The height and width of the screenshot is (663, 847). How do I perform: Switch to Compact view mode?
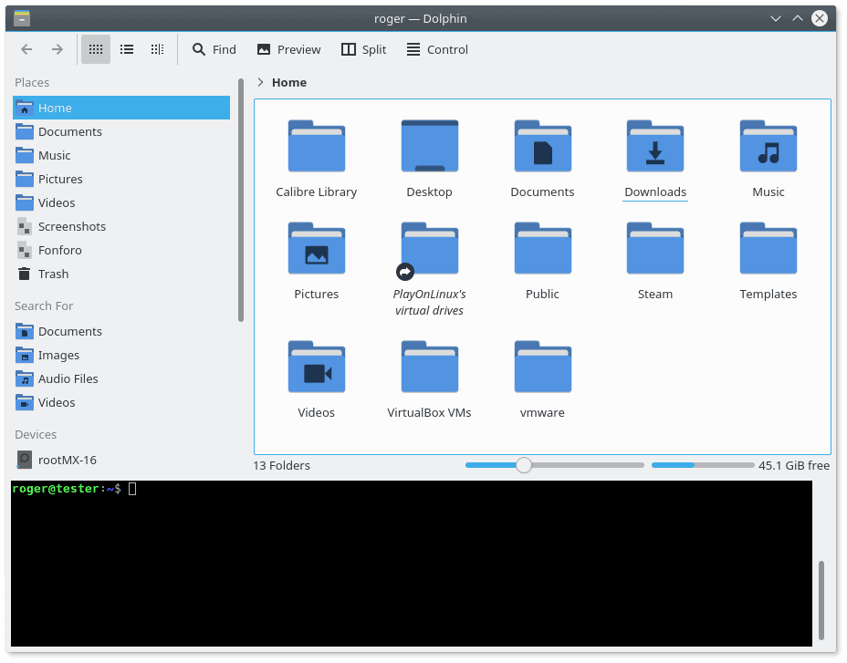click(x=127, y=49)
